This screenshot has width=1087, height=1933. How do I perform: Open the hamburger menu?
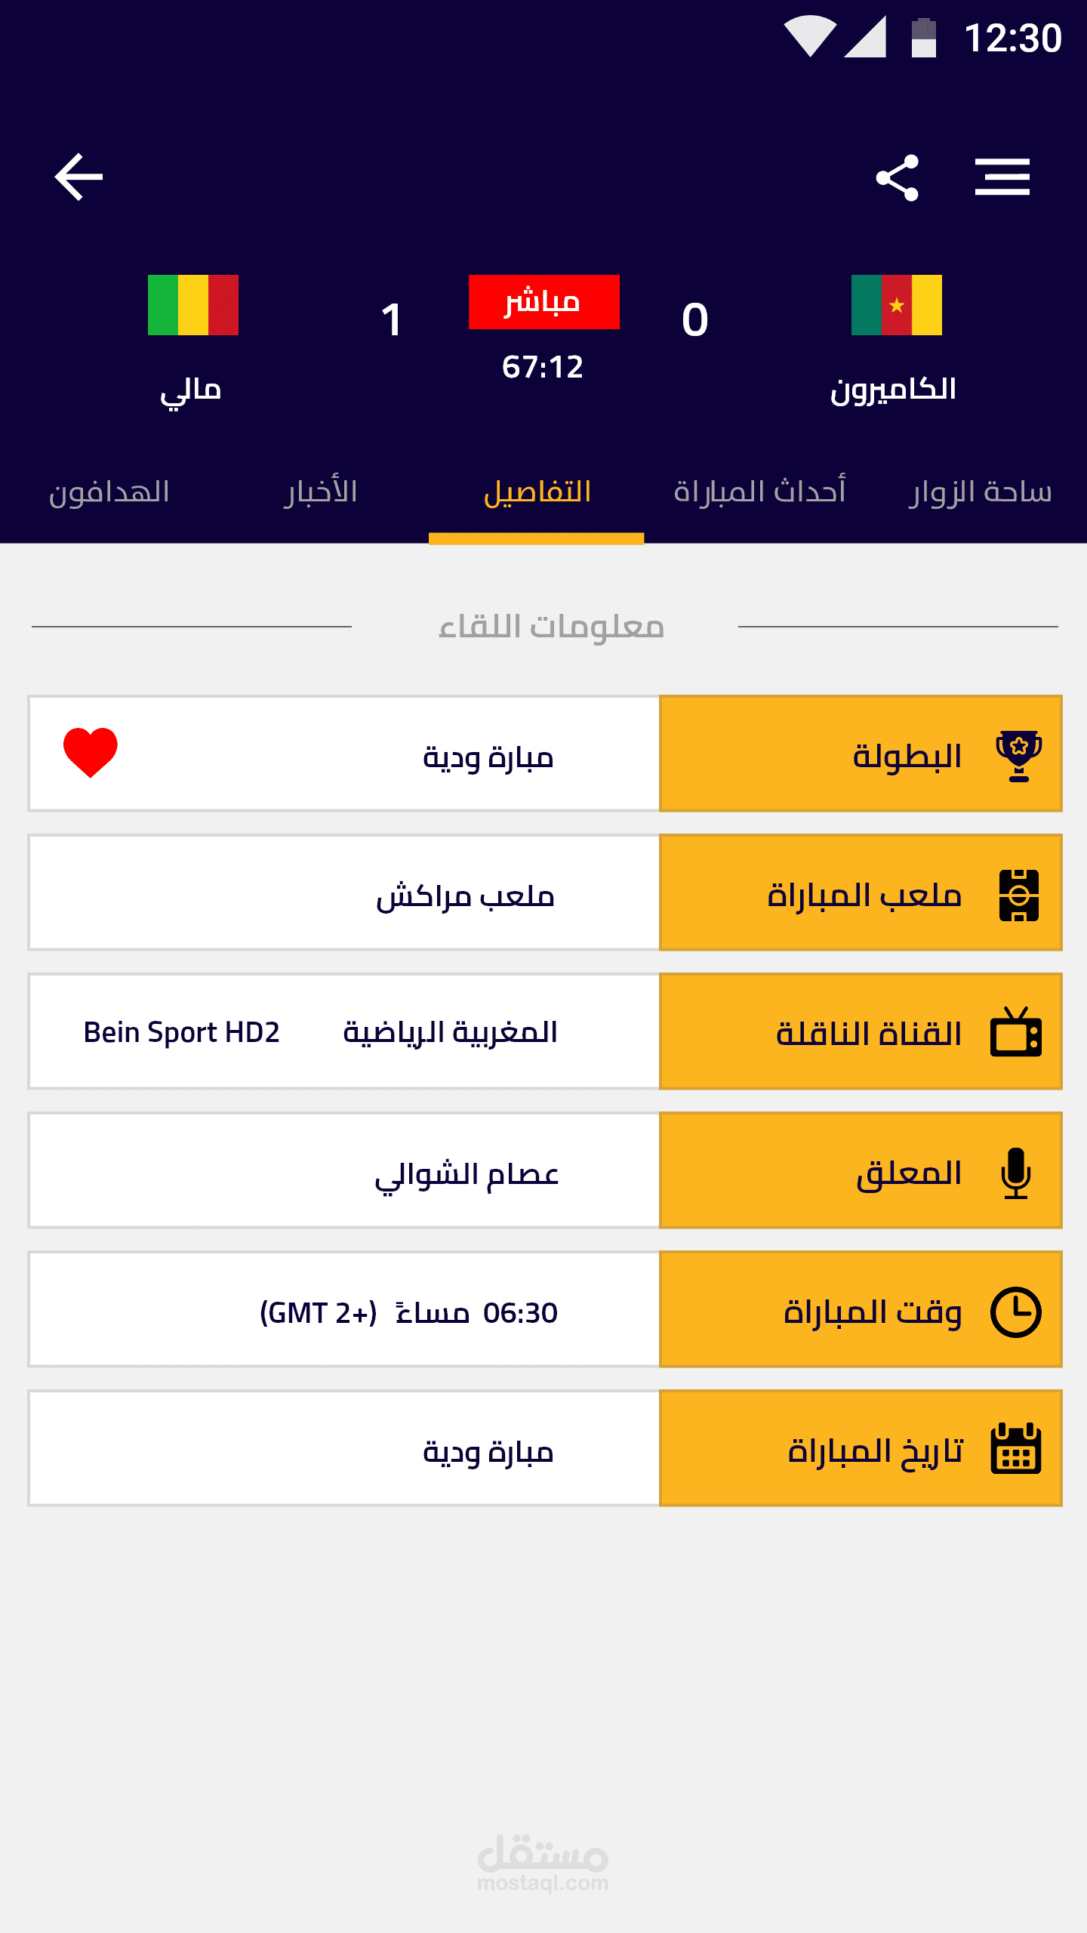point(1002,177)
